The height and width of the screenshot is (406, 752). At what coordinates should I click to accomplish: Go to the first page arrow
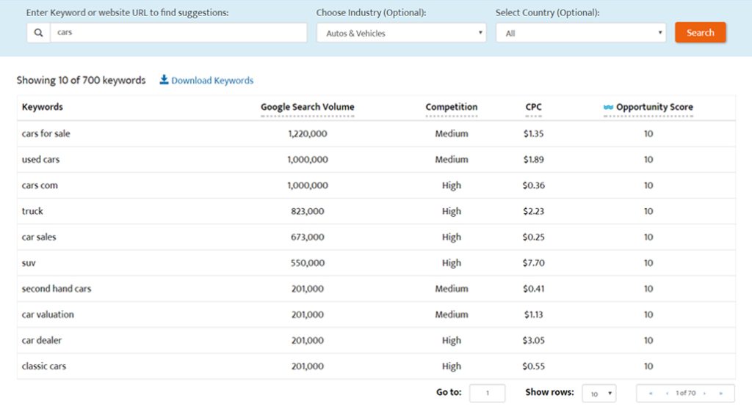[651, 393]
